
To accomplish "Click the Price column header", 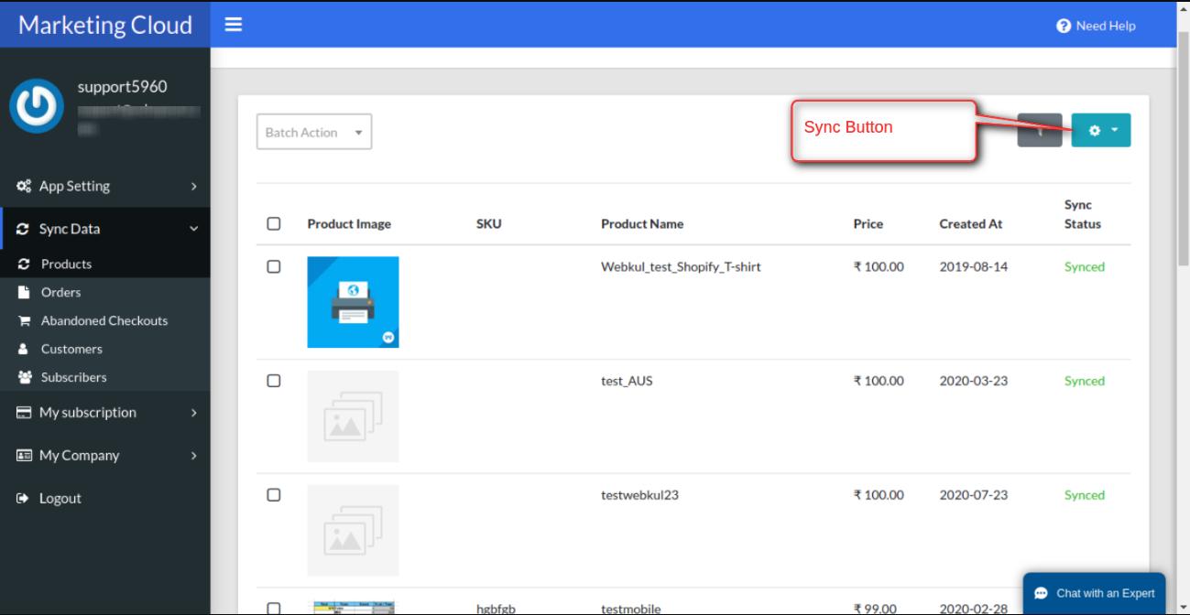I will [868, 224].
